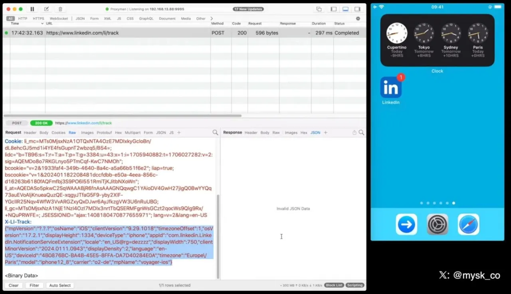Open Settings app in iPhone dock
This screenshot has width=511, height=294.
click(x=438, y=224)
